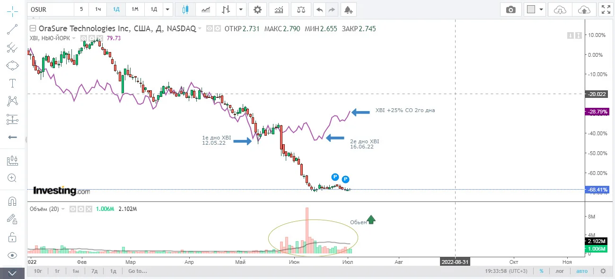Set the range to 1м
Image resolution: width=615 pixels, height=279 pixels.
coord(76,271)
